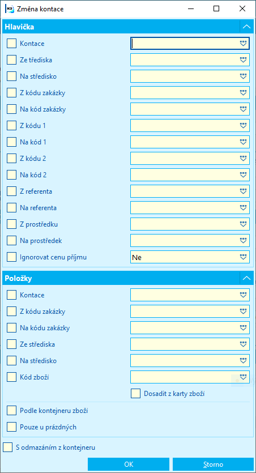
Task: Open the Ignorovat cenu příjmu dropdown showing Ne
Action: pos(190,257)
